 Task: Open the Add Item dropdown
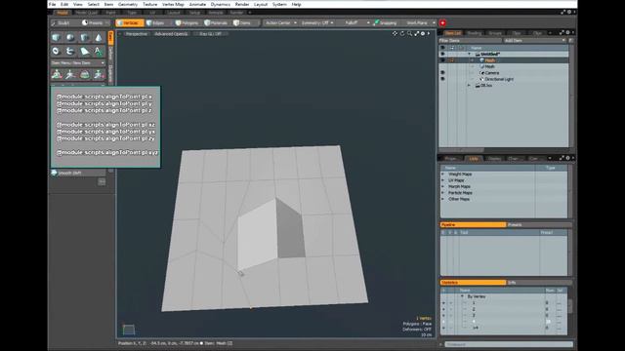(x=534, y=41)
